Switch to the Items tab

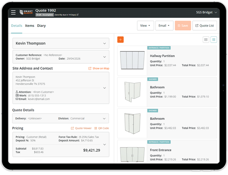[30, 26]
